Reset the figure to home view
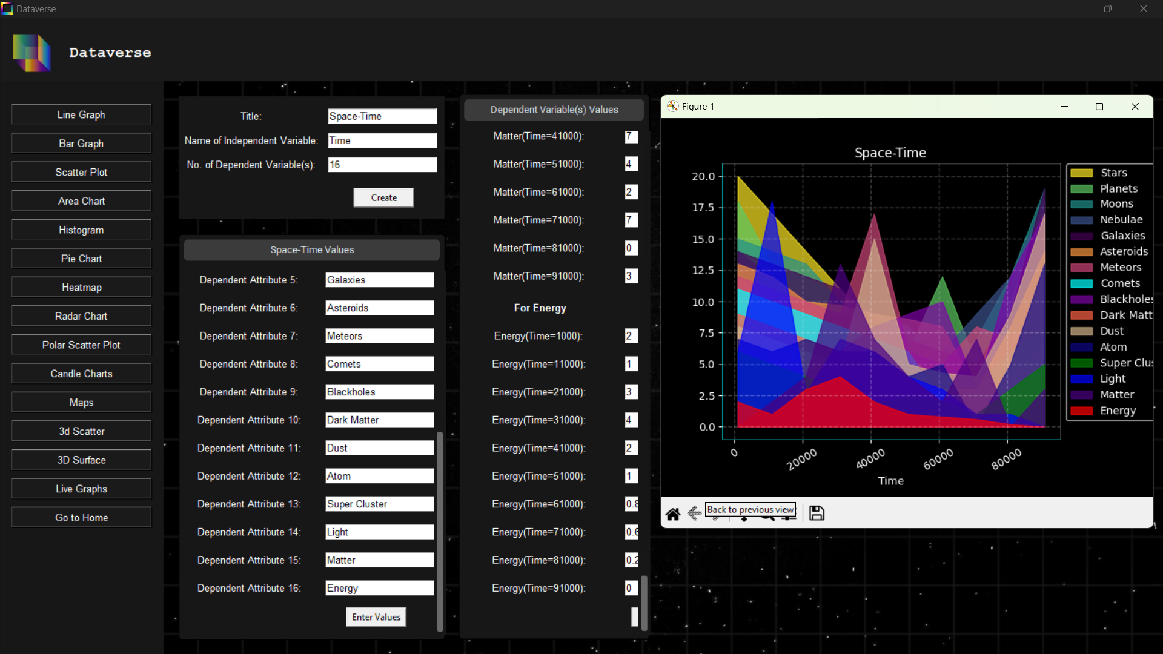Screen dimensions: 1163x654 pos(672,514)
